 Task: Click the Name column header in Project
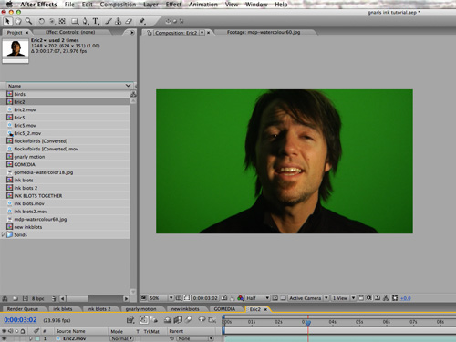[x=69, y=86]
